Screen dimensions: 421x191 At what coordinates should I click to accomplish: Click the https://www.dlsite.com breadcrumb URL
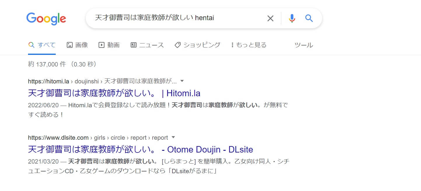pos(58,138)
